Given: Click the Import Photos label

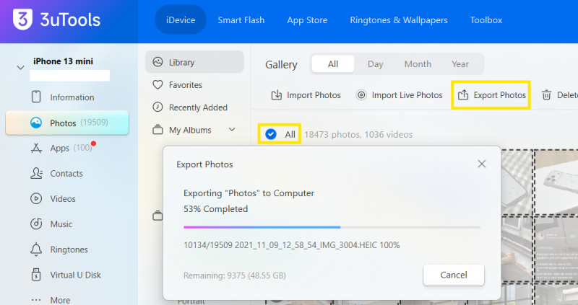Looking at the screenshot, I should (314, 95).
